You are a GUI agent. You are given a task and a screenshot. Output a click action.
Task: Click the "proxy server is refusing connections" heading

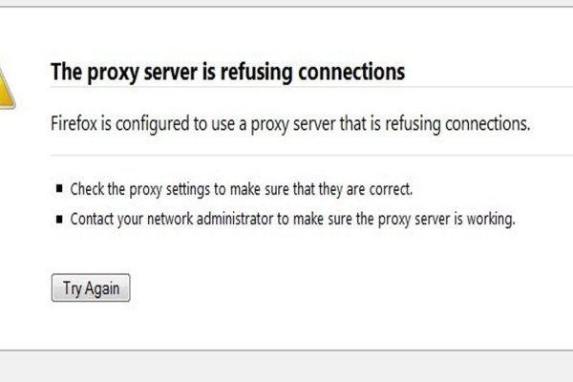click(227, 72)
